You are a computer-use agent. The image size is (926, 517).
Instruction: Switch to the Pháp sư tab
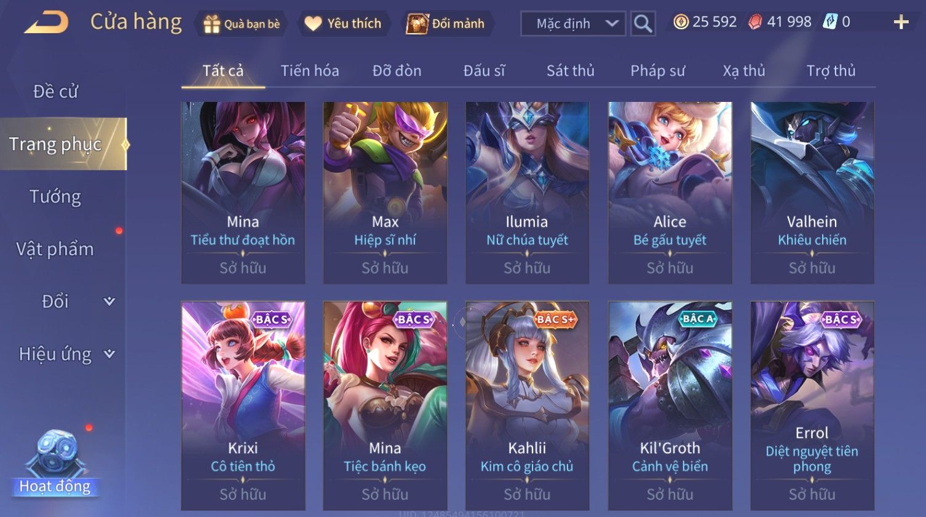(x=657, y=71)
